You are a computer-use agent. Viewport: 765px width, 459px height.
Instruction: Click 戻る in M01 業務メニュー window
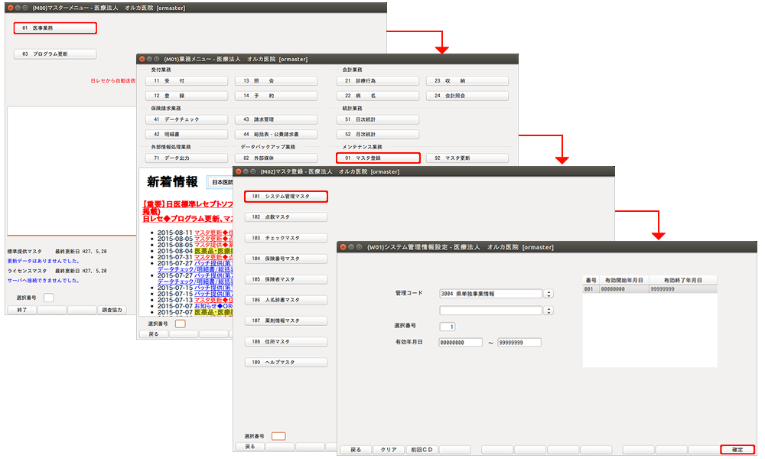154,334
